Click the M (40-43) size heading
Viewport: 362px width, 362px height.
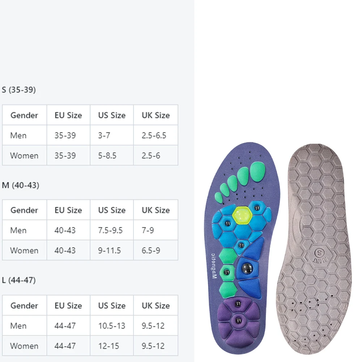click(20, 185)
